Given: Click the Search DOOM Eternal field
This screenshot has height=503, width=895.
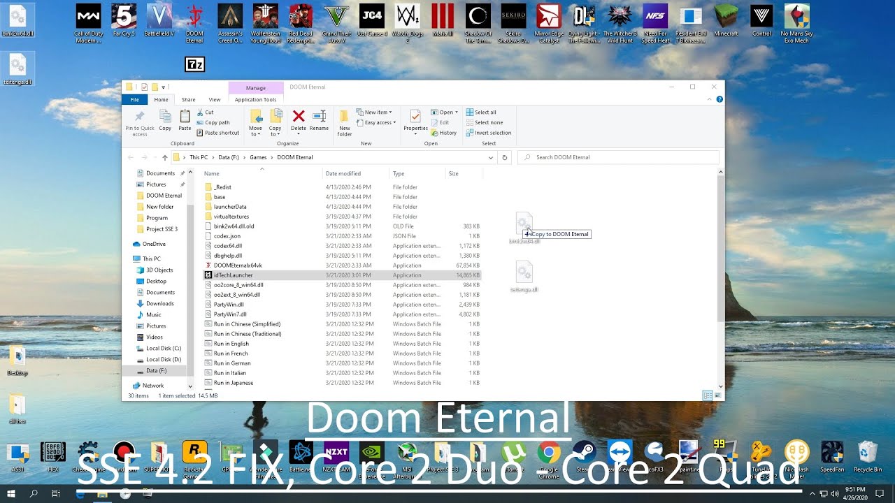Looking at the screenshot, I should [618, 158].
